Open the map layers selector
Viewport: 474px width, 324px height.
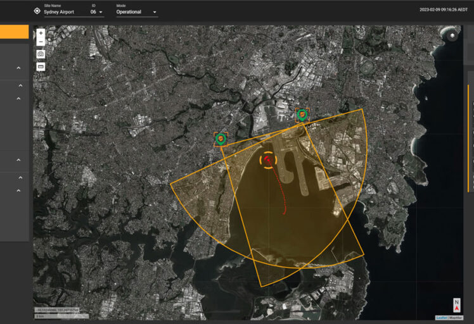(x=452, y=36)
